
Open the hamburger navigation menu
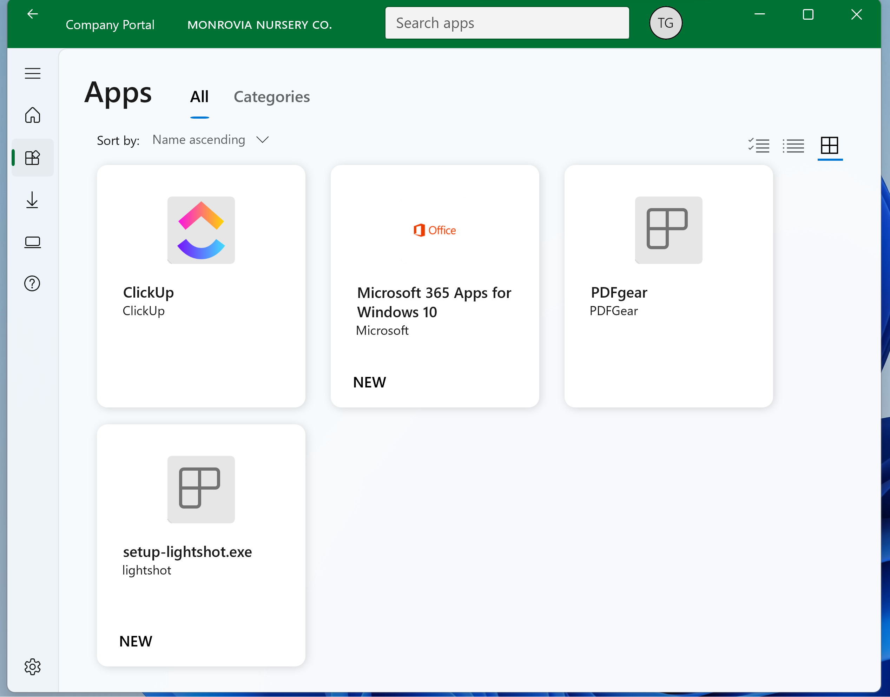click(33, 73)
